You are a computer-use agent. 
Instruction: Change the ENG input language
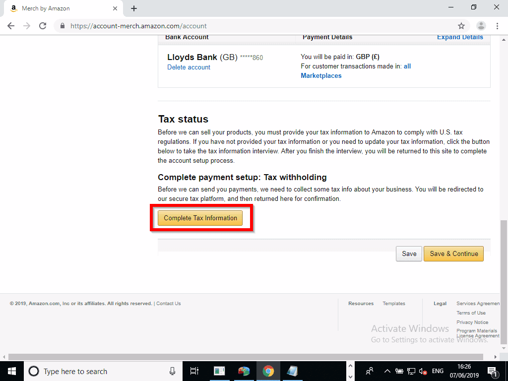coord(438,371)
